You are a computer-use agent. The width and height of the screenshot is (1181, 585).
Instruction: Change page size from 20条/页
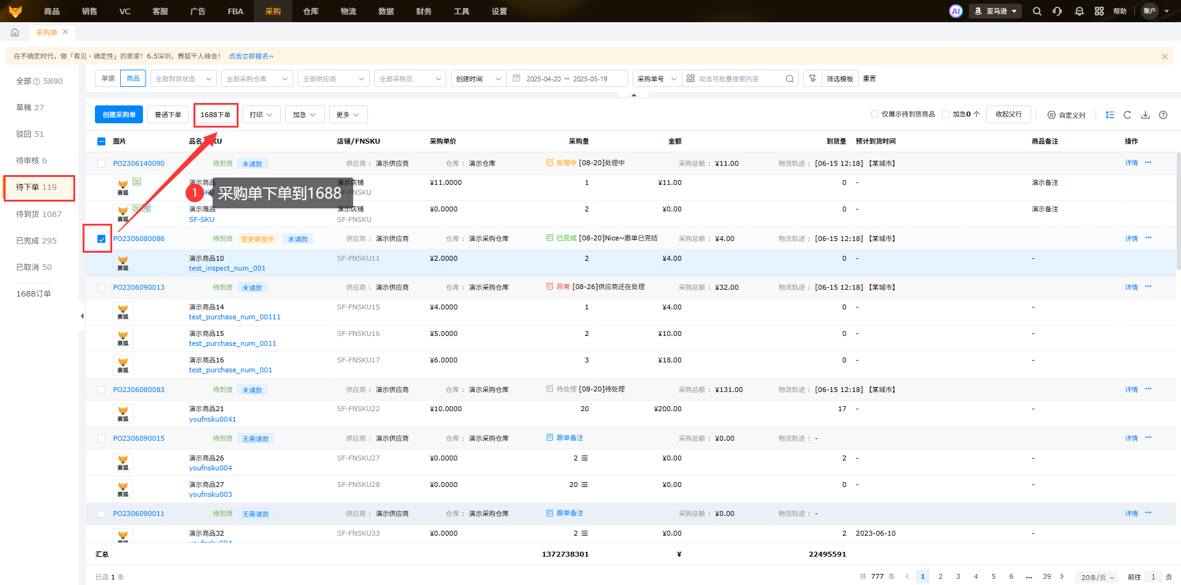click(x=1098, y=578)
